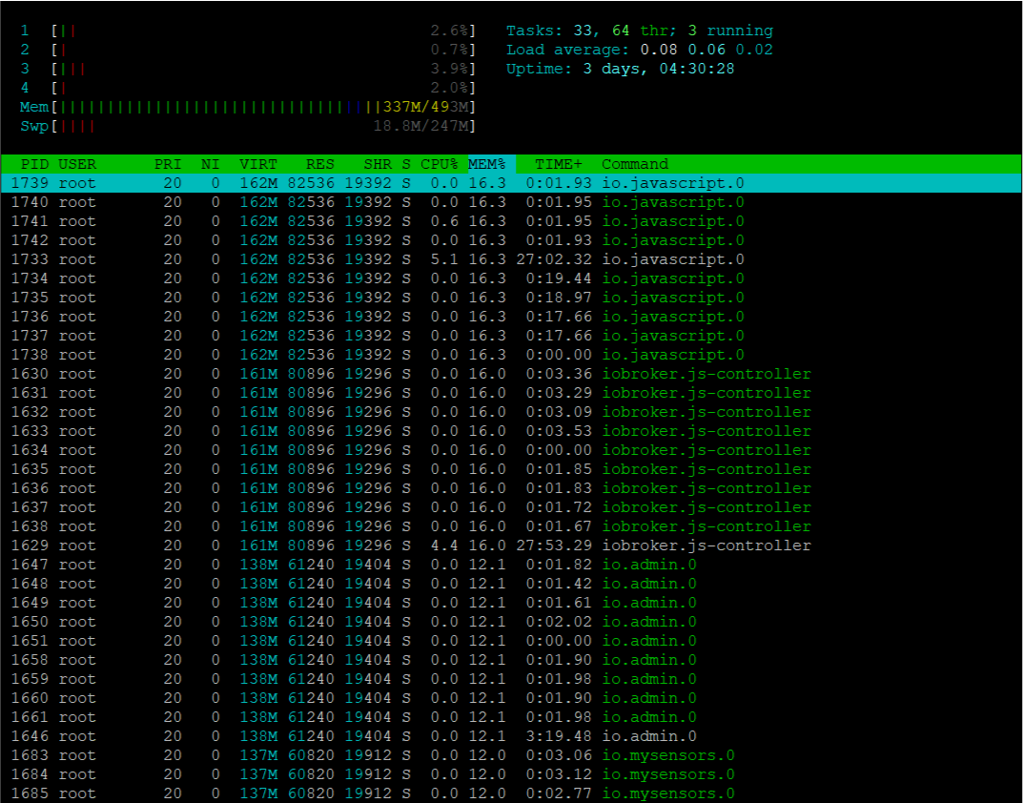This screenshot has width=1023, height=803.
Task: Click the 337M/493M memory reading
Action: pyautogui.click(x=426, y=107)
